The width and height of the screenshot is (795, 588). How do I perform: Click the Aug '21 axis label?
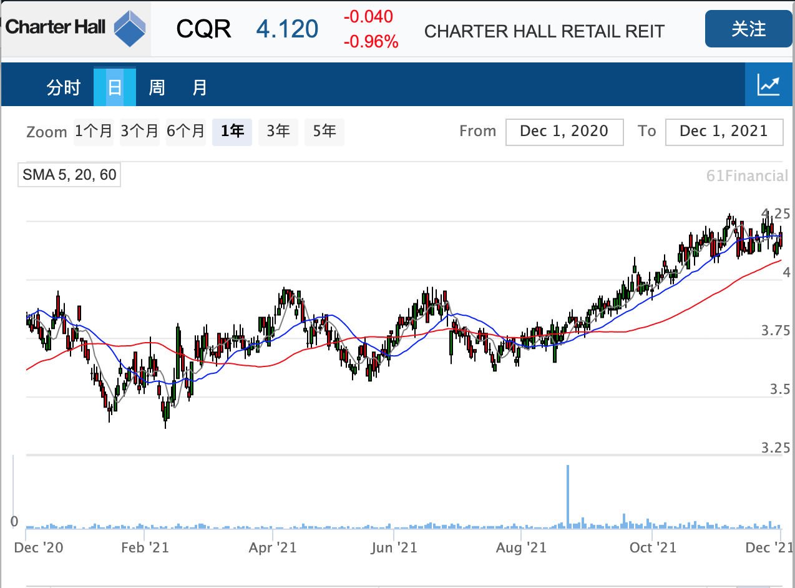pyautogui.click(x=520, y=548)
